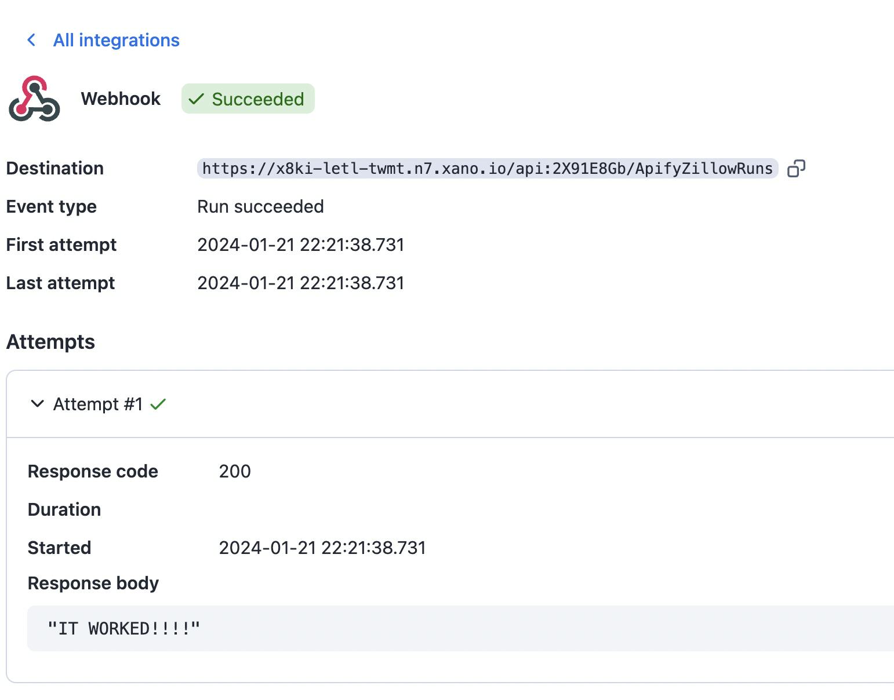Click the Attempts section heading
The width and height of the screenshot is (894, 700).
tap(50, 342)
